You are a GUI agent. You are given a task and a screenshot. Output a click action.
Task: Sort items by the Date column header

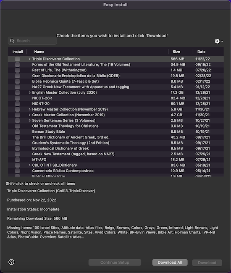(x=201, y=52)
